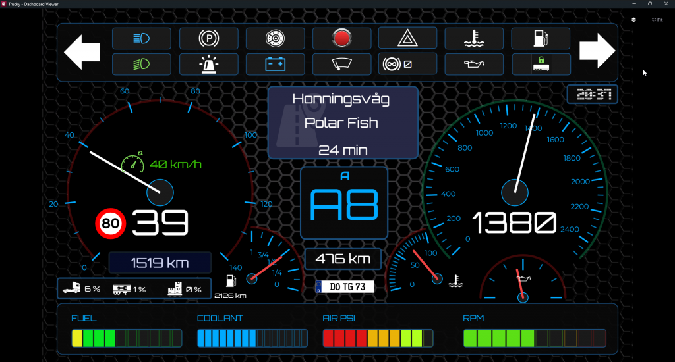Click the FUEL level bar

pyautogui.click(x=126, y=338)
